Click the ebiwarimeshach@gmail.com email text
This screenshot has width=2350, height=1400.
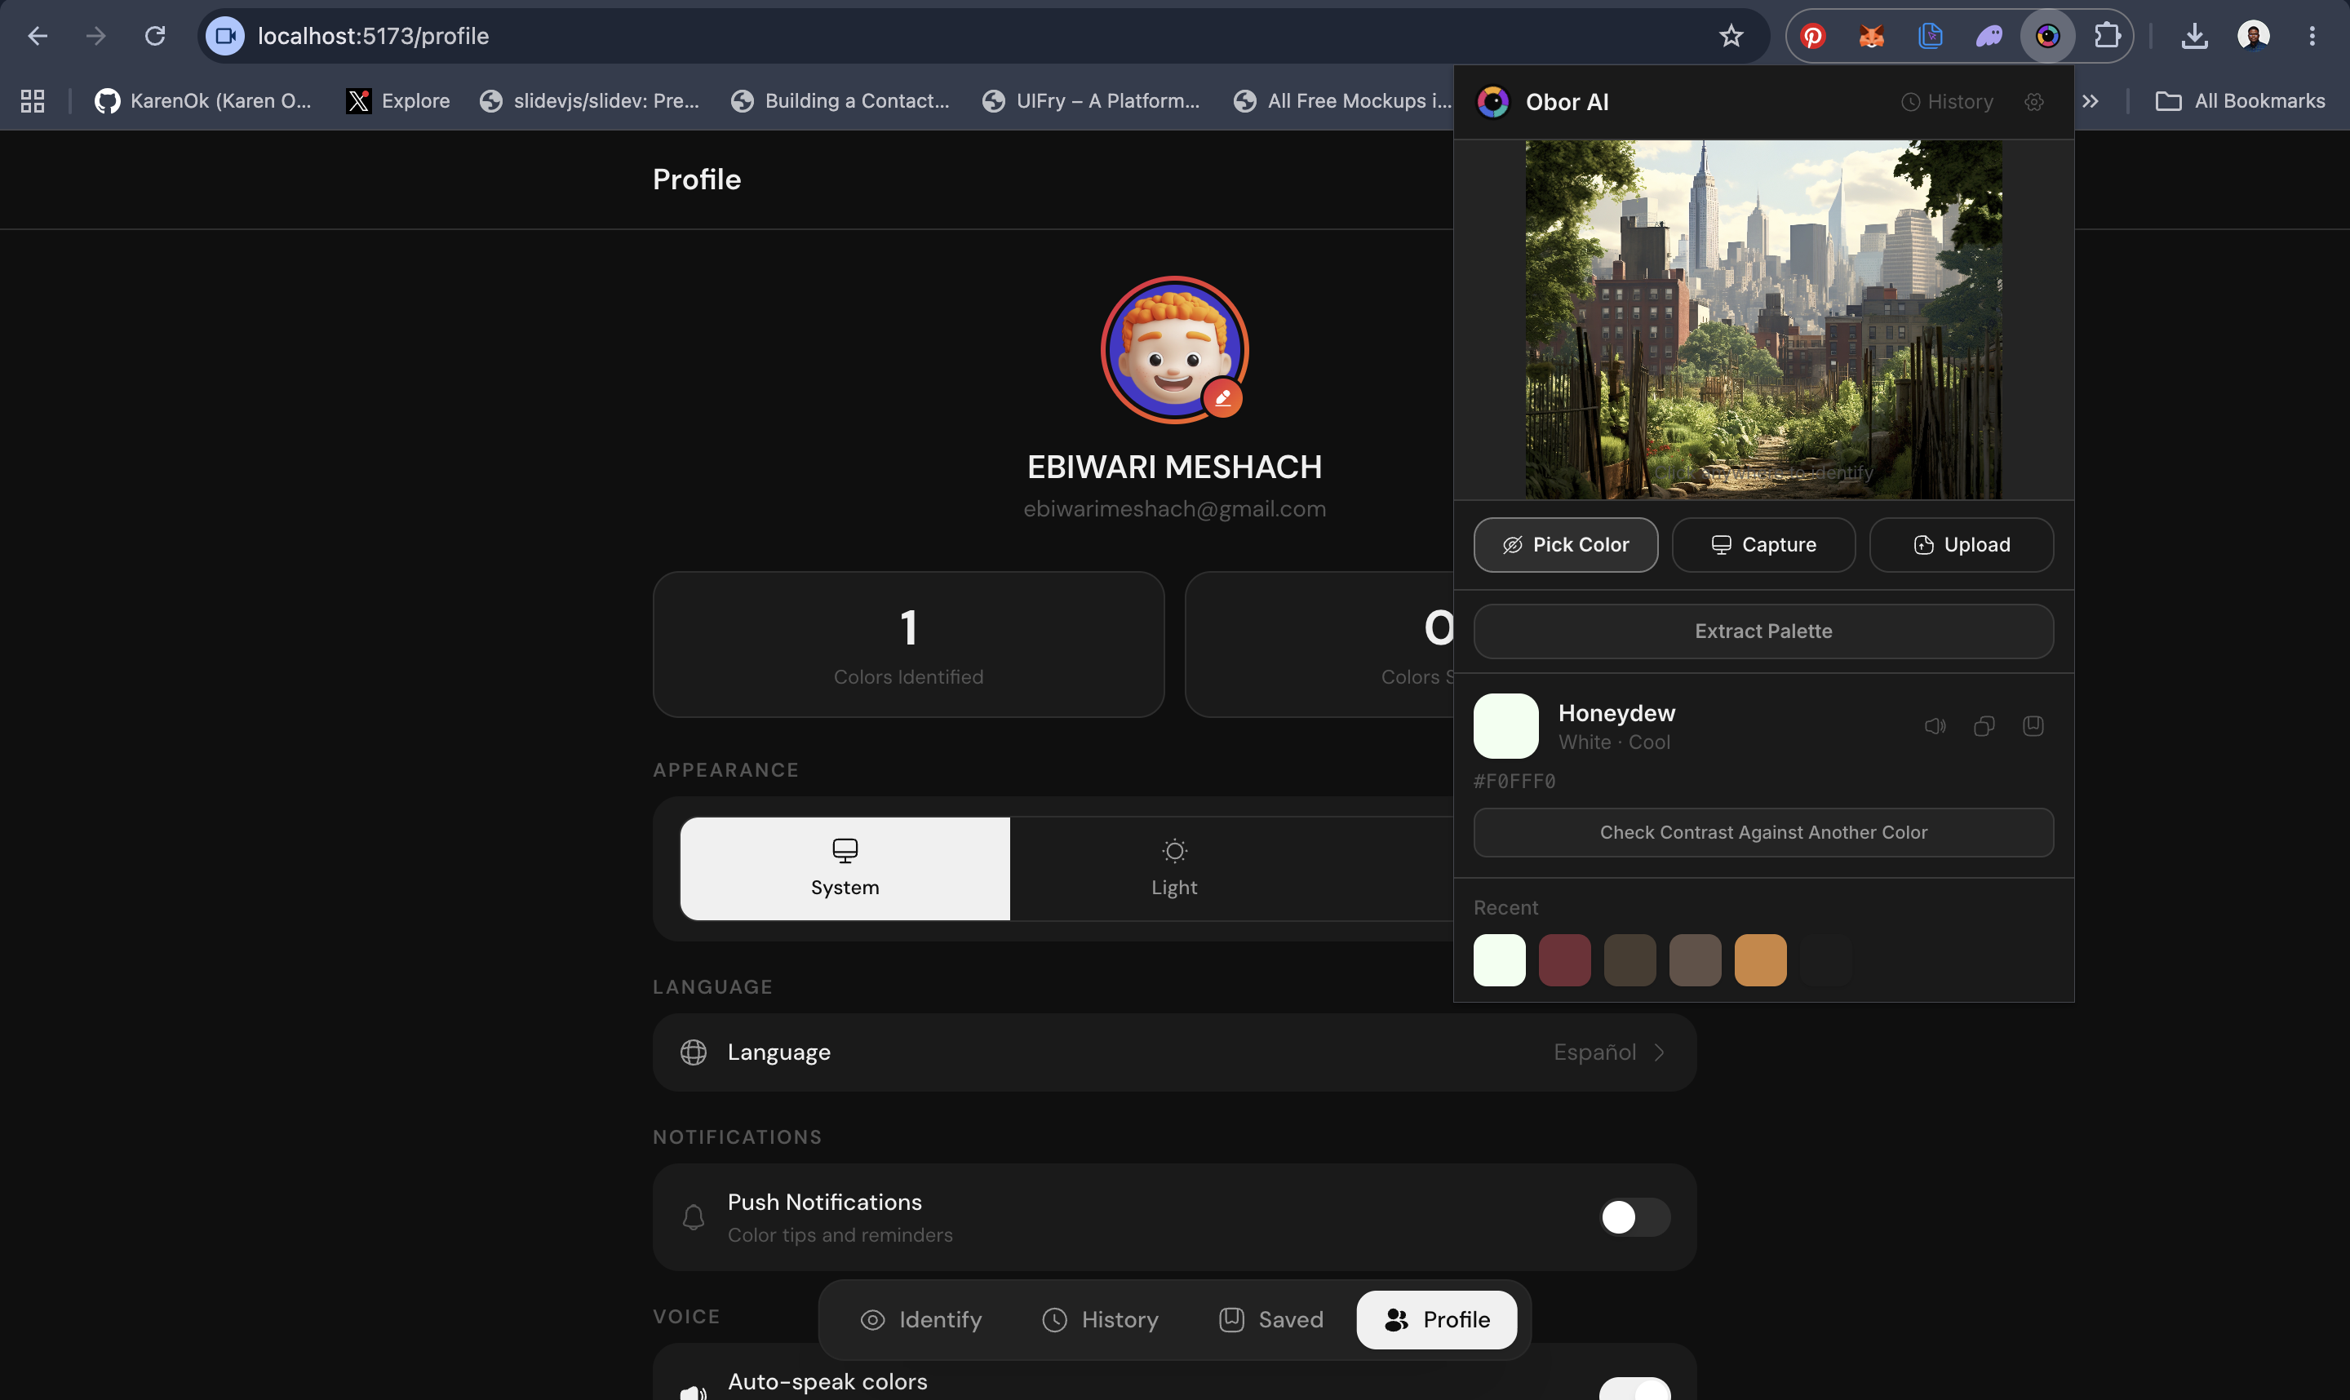[1174, 509]
